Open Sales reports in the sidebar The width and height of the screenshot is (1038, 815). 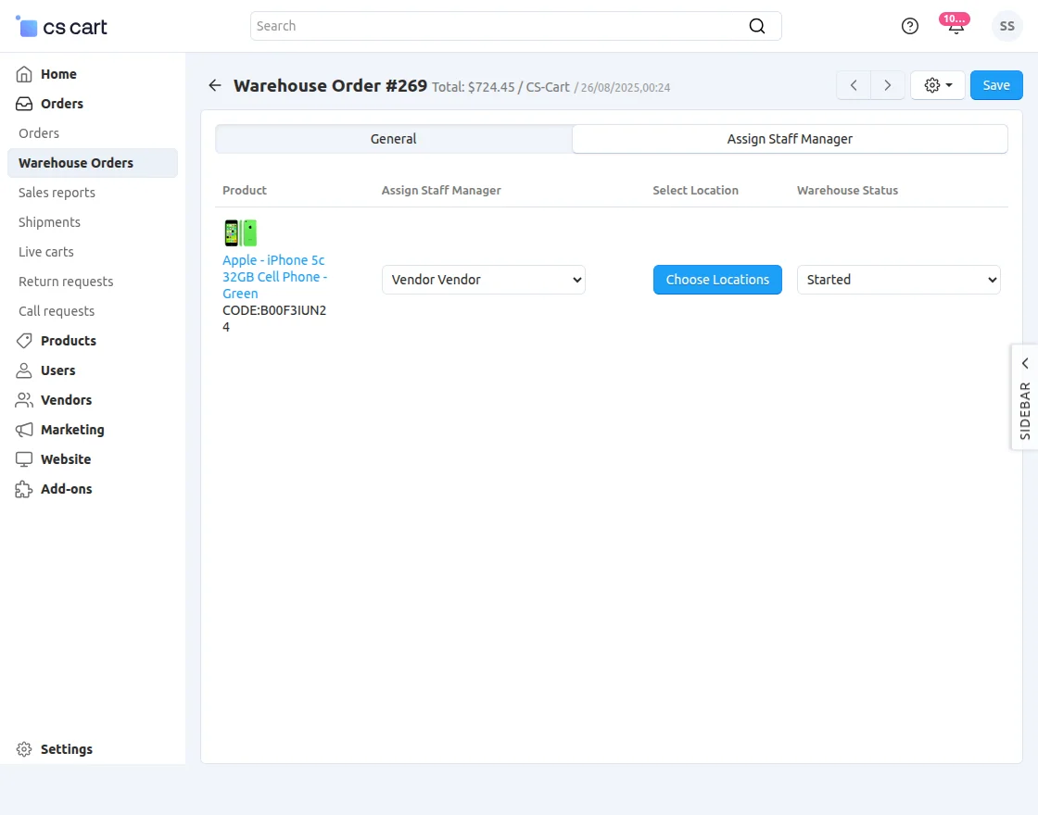pyautogui.click(x=57, y=193)
